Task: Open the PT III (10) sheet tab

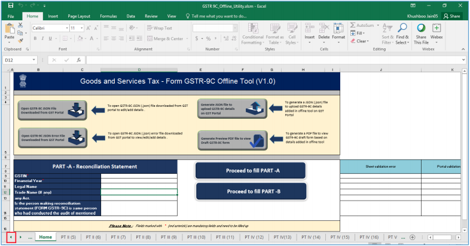Action: click(x=196, y=237)
